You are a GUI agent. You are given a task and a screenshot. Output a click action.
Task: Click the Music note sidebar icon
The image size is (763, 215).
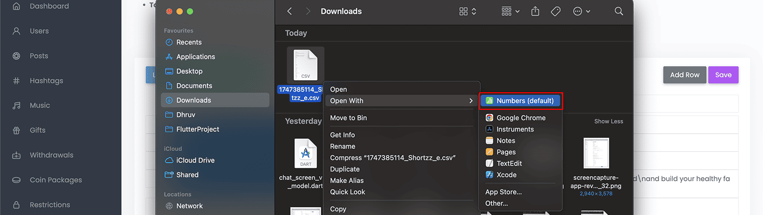coord(17,106)
